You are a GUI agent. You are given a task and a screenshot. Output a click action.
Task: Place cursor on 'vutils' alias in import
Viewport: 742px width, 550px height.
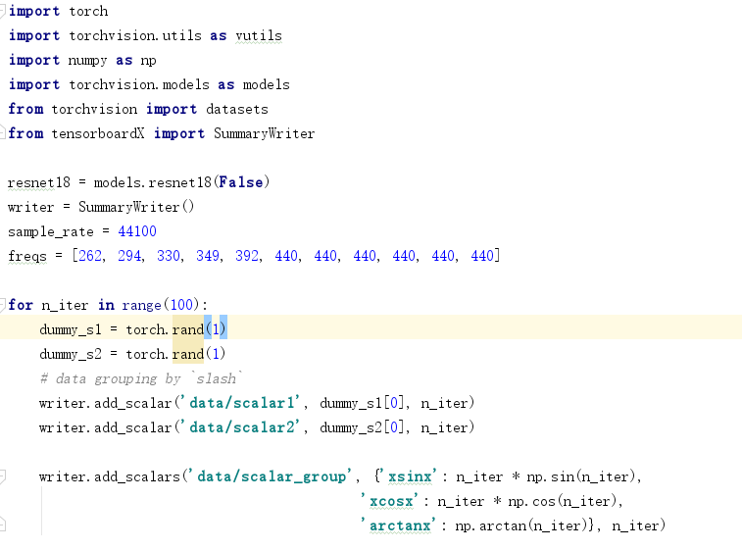click(259, 36)
